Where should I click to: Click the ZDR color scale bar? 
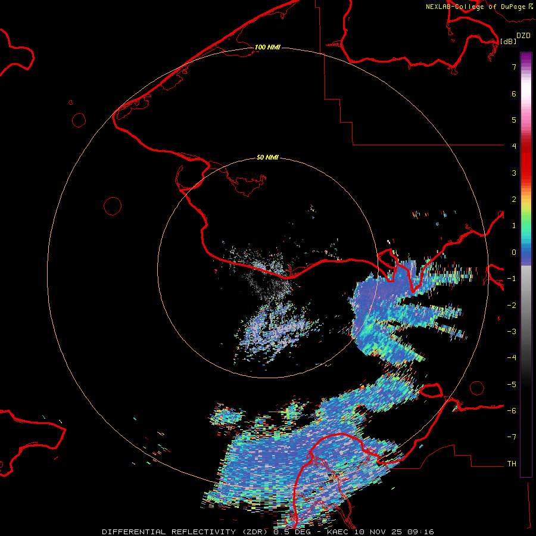[x=526, y=264]
